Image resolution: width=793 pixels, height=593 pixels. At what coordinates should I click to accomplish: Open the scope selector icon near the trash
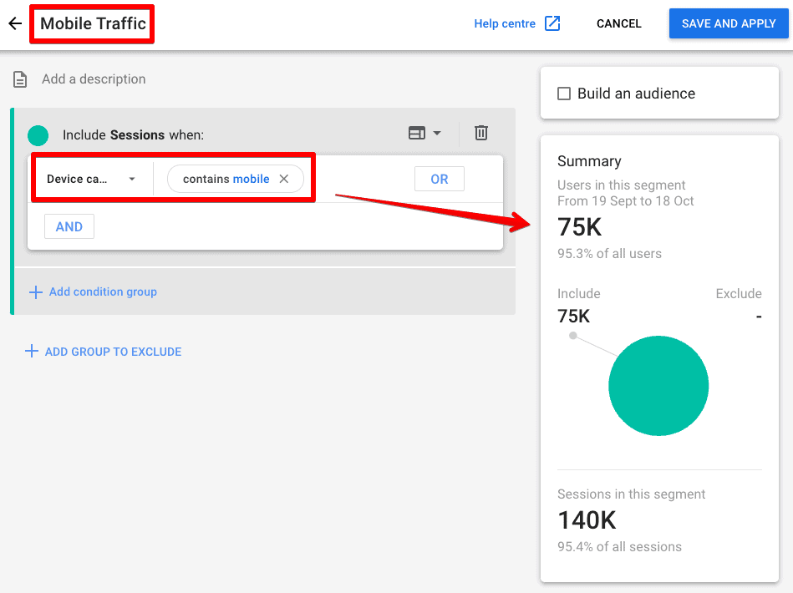[x=418, y=133]
